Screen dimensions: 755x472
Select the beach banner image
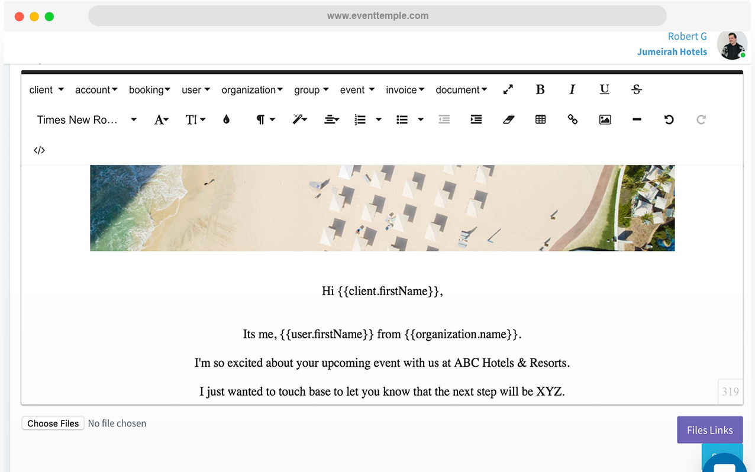382,208
